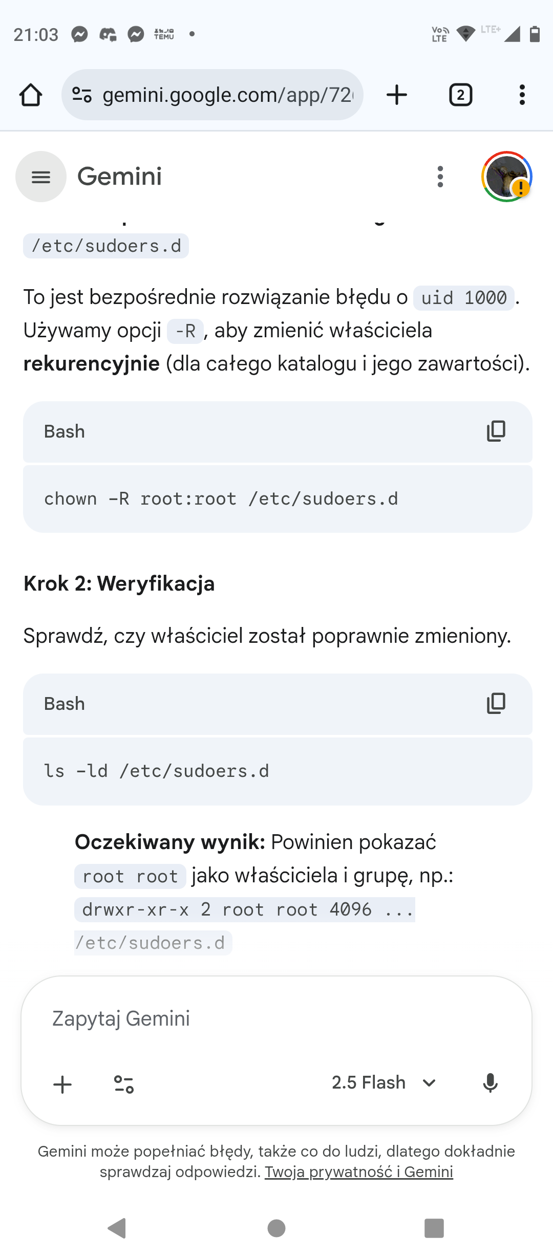Open Android recent apps button

(434, 1228)
